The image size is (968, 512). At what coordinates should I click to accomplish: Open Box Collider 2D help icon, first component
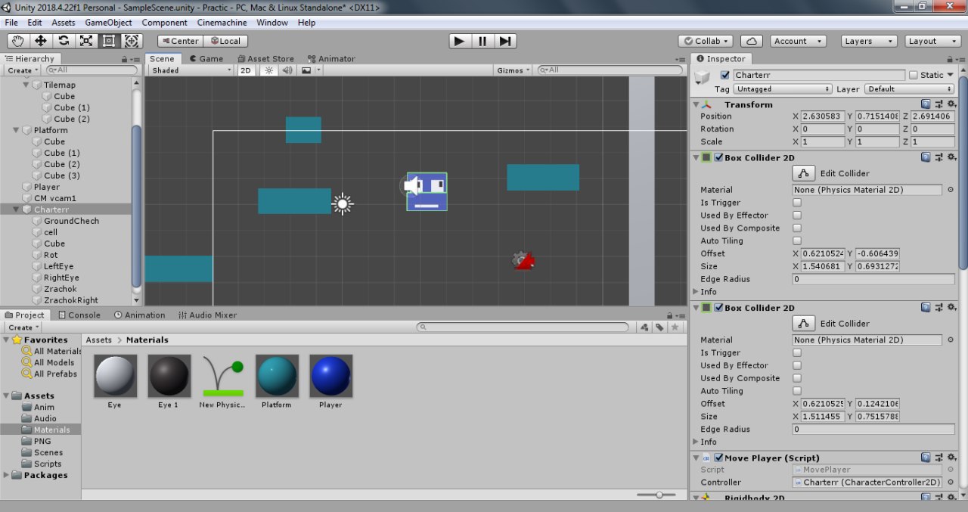[x=926, y=157]
